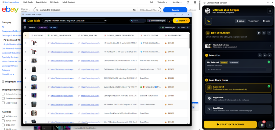The height and width of the screenshot is (130, 275).
Task: Expand Show More categories
Action: [8, 74]
